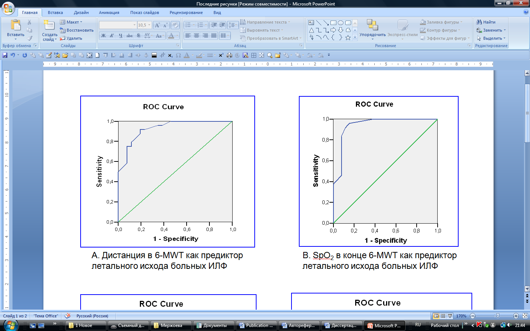Click the Найти button
The image size is (530, 331).
tap(486, 22)
